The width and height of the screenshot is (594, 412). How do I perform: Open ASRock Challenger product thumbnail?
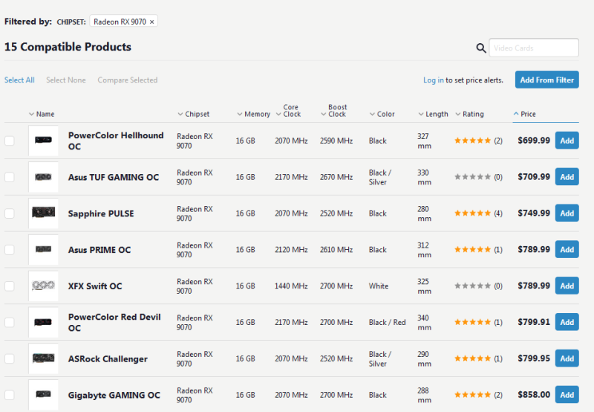tap(43, 358)
